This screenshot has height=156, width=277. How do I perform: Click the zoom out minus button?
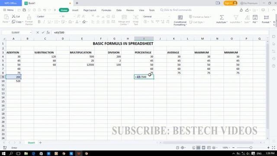click(x=233, y=148)
